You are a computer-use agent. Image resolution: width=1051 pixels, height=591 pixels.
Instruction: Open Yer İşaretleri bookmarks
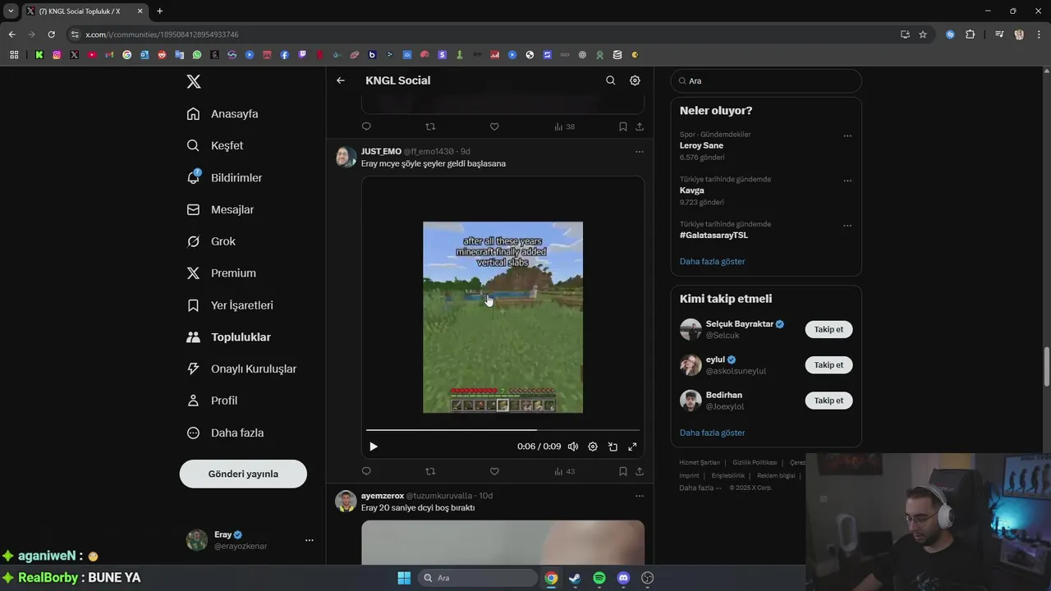coord(230,305)
